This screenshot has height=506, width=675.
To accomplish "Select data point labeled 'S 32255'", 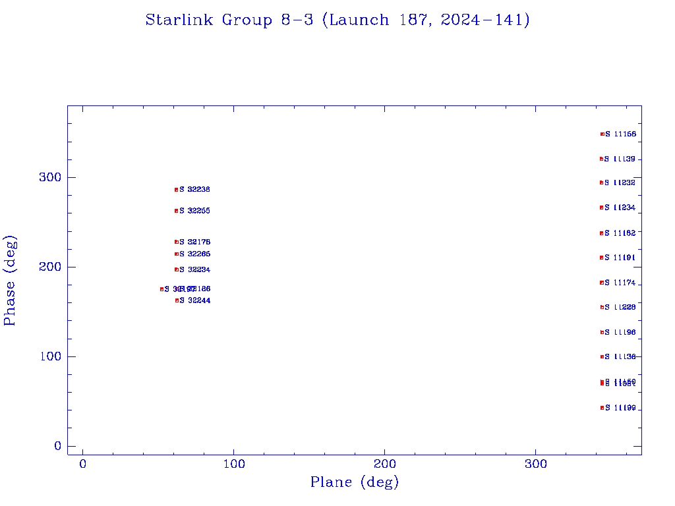I will click(x=177, y=211).
